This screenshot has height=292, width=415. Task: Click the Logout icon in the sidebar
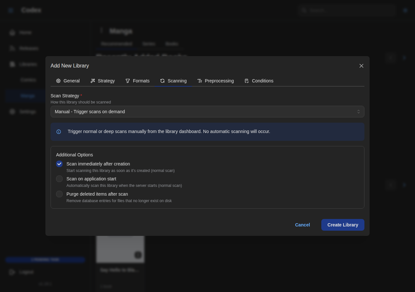click(x=12, y=272)
